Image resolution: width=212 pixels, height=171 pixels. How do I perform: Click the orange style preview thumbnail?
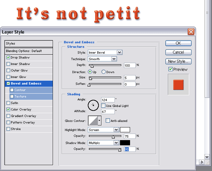click(x=178, y=85)
